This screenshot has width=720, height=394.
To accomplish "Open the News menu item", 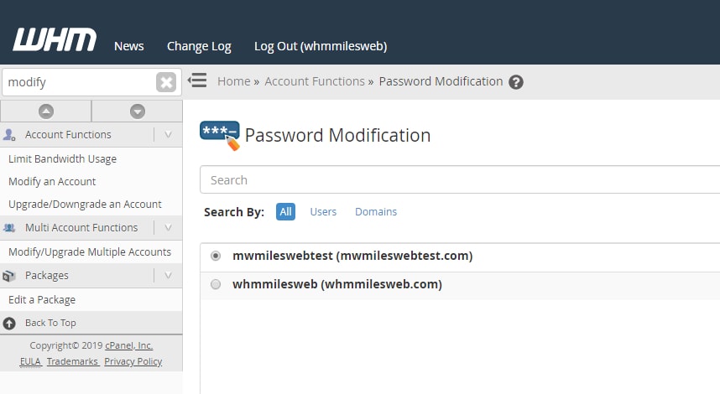I will [x=129, y=46].
